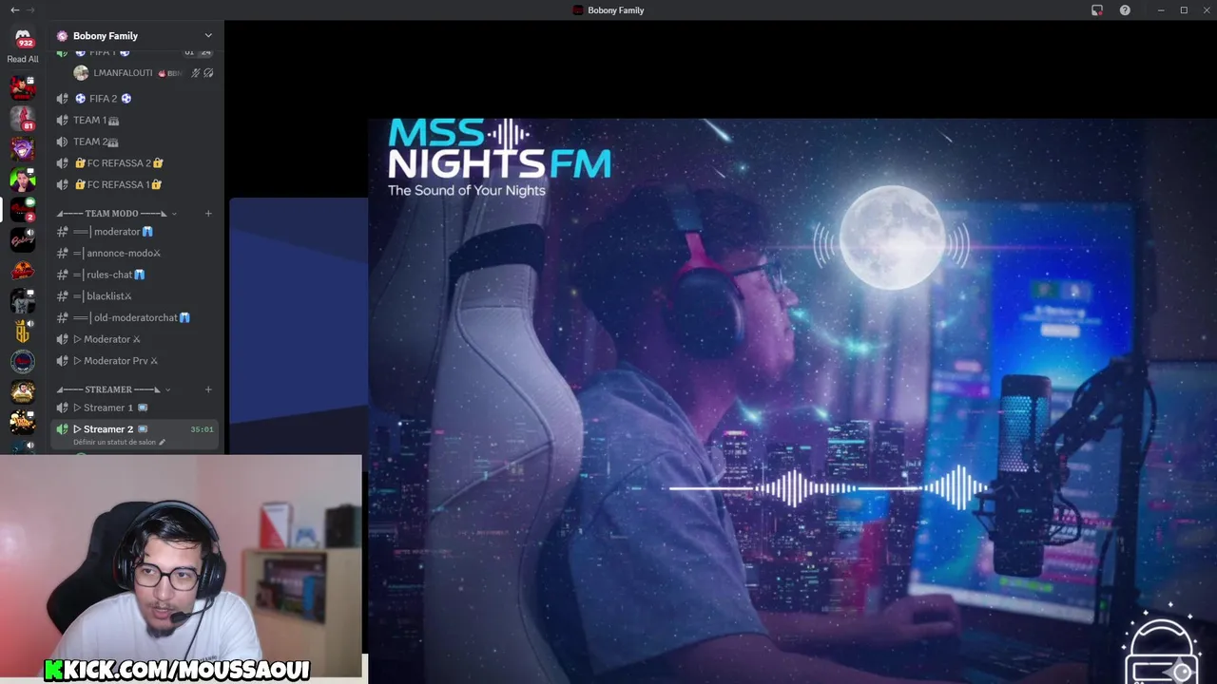The image size is (1217, 684).
Task: Open the blacklist text channel
Action: [x=135, y=296]
